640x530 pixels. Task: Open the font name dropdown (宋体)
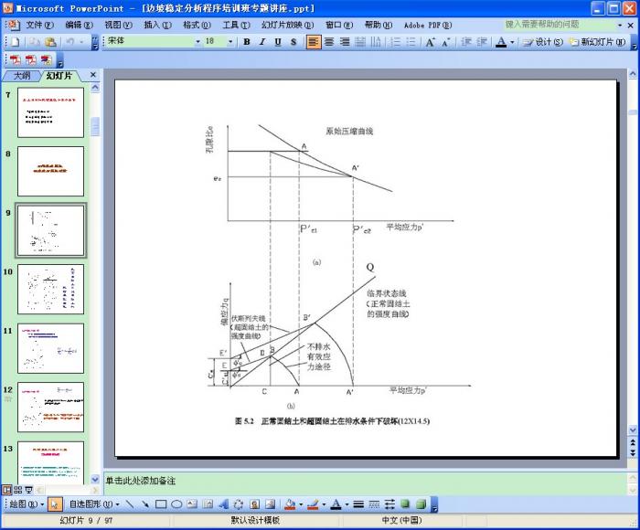pyautogui.click(x=153, y=42)
